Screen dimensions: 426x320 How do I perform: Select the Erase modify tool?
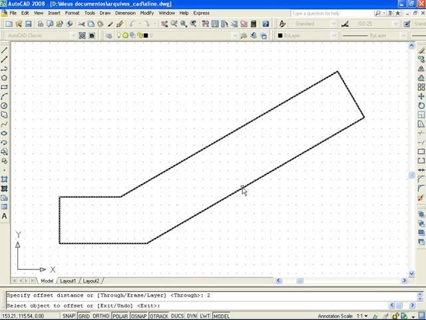coord(421,51)
